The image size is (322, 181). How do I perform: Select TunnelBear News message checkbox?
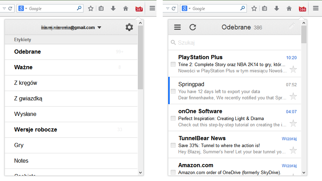173,145
